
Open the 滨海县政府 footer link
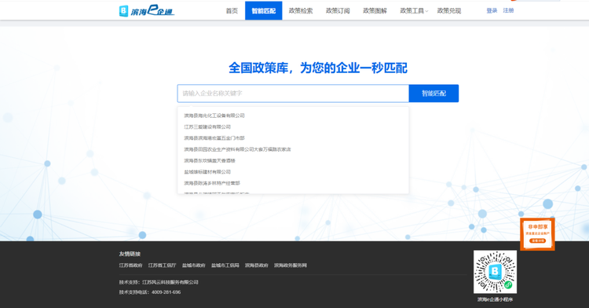click(257, 266)
